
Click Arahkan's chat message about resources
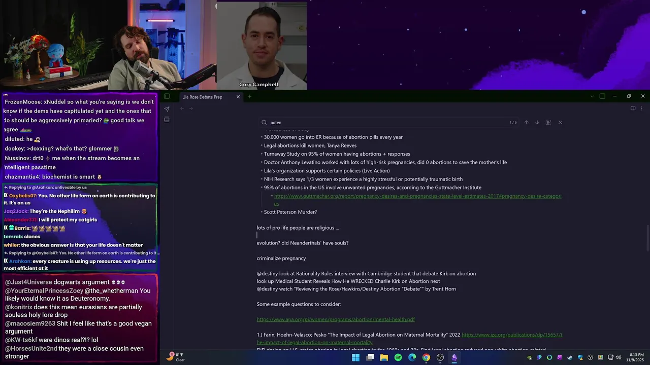click(x=80, y=265)
